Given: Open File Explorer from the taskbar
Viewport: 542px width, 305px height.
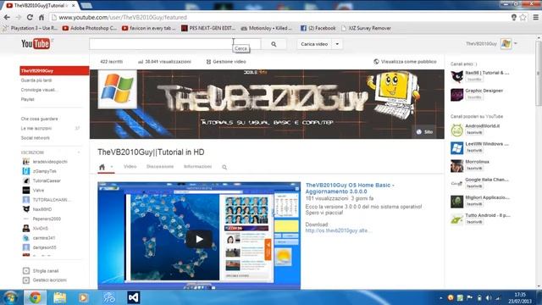Looking at the screenshot, I should click(x=59, y=297).
